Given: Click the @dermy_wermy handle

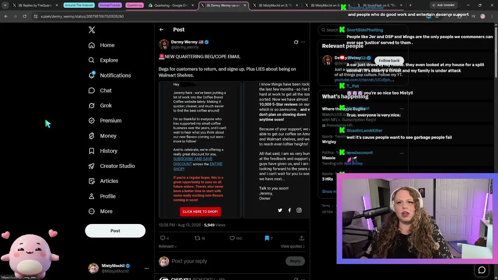Looking at the screenshot, I should pos(185,47).
